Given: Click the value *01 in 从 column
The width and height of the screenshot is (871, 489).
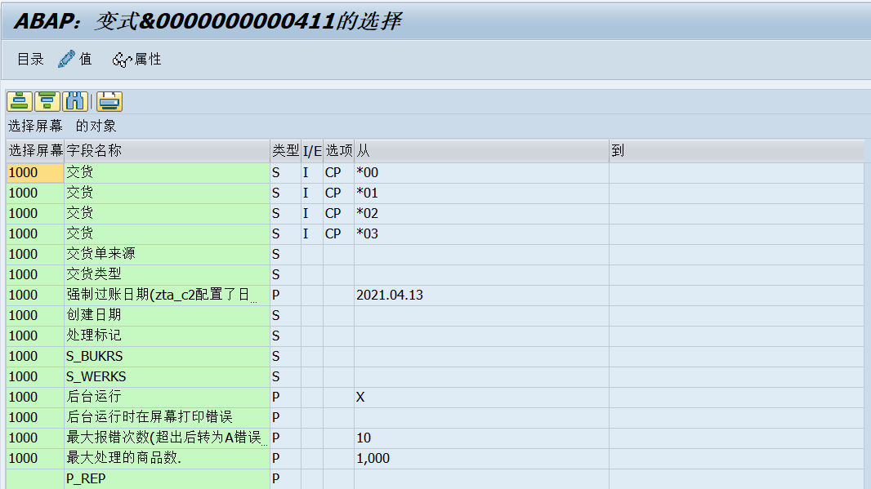Looking at the screenshot, I should 367,193.
